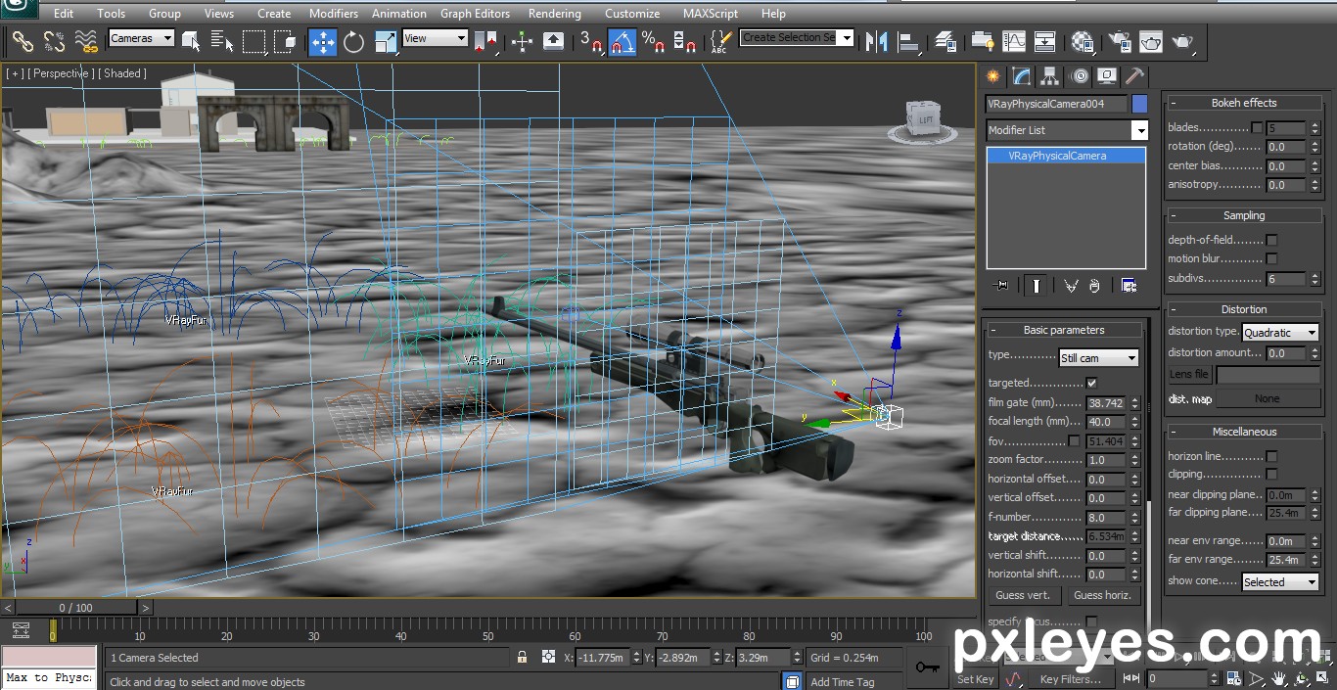Open the Rendering menu
Viewport: 1337px width, 690px height.
(554, 14)
